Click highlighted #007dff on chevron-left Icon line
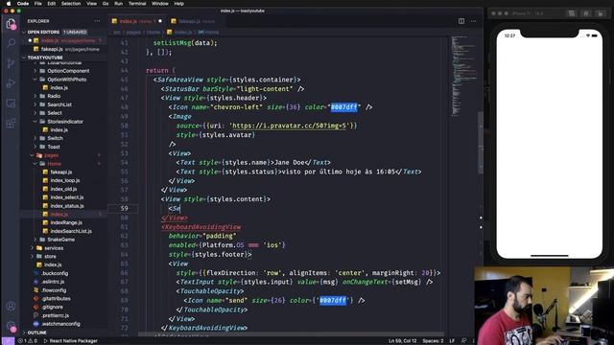The height and width of the screenshot is (345, 614). pos(344,107)
